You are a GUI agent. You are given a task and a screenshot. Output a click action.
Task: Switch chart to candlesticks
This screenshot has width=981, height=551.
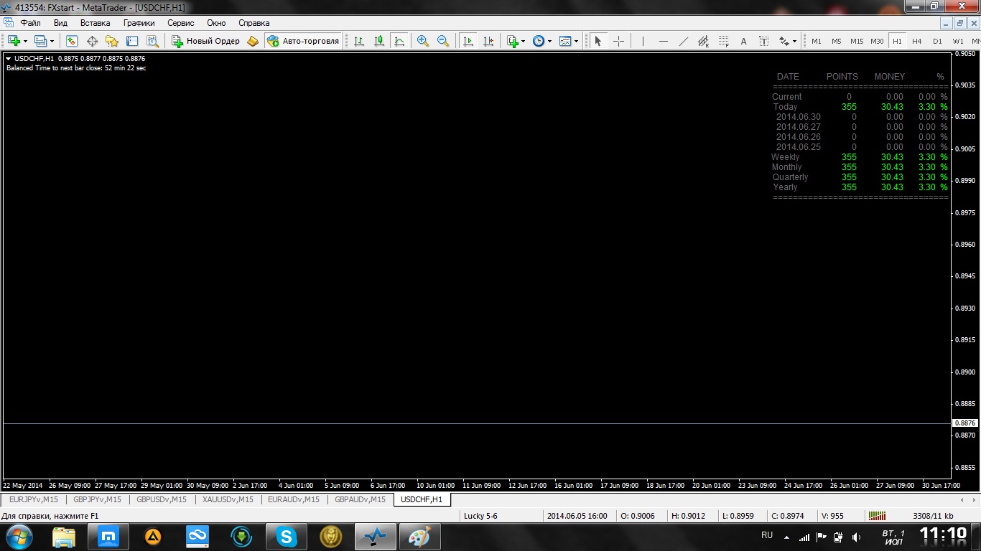coord(379,41)
